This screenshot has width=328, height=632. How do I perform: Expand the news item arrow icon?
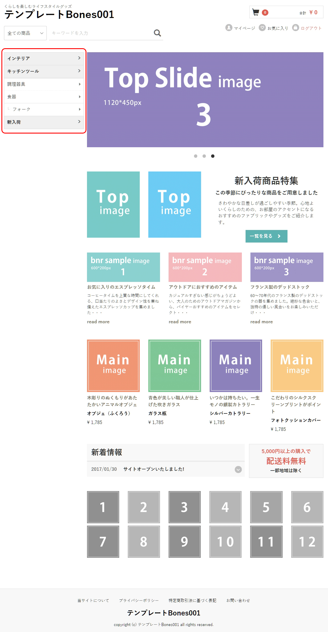238,469
